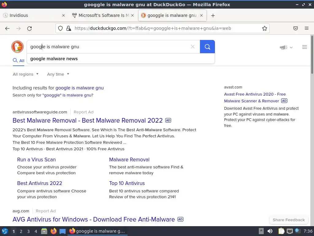Switch to workspace 3
This screenshot has width=314, height=236.
pyautogui.click(x=29, y=231)
